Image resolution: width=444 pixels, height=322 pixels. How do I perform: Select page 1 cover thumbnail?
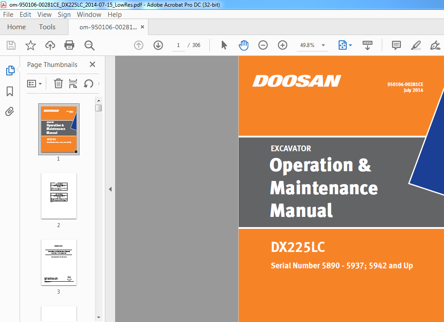[59, 129]
